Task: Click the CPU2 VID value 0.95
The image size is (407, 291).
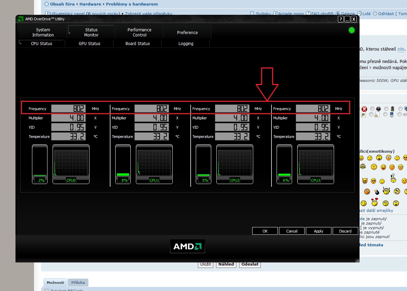Action: pos(232,127)
